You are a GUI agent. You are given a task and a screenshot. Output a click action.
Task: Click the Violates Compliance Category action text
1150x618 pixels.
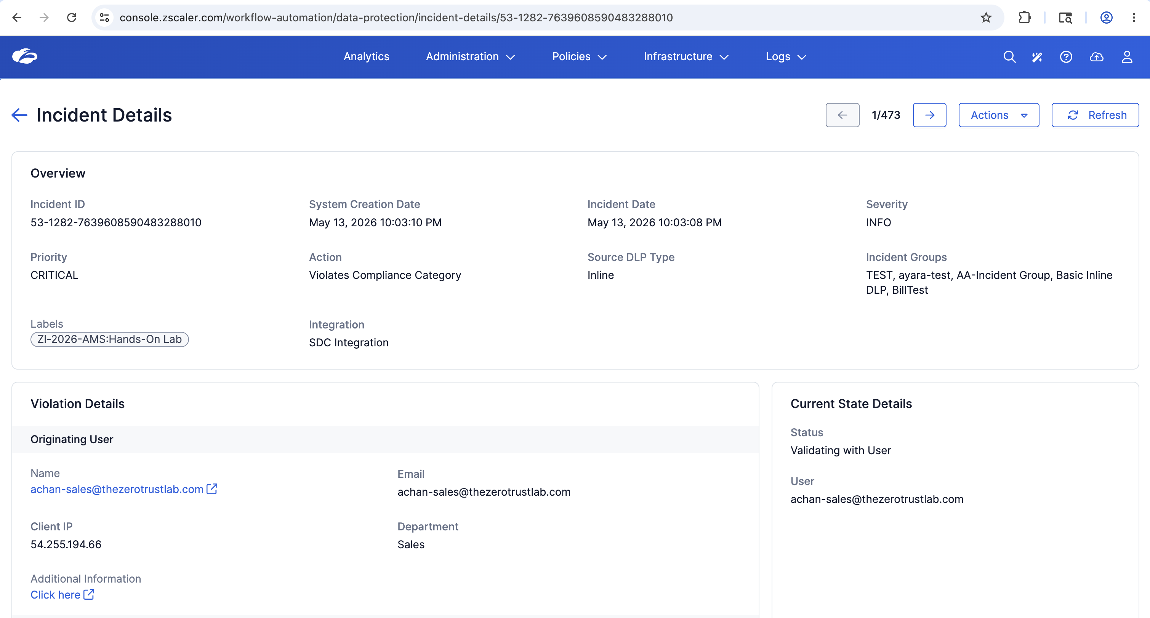coord(385,275)
